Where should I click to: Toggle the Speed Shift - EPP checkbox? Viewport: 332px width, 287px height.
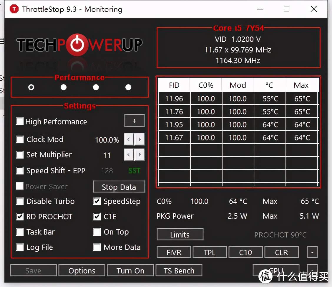pyautogui.click(x=20, y=171)
